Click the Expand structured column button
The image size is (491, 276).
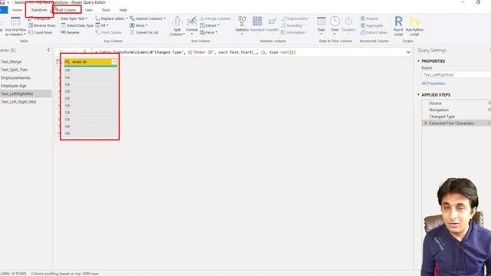click(369, 18)
